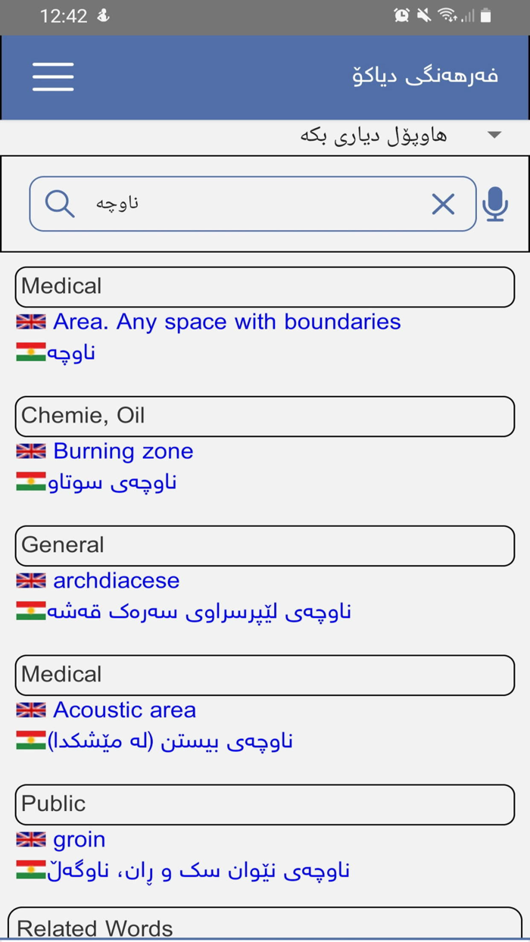The width and height of the screenshot is (530, 942).
Task: Open the 'Area. Any space with boundaries' entry
Action: coord(226,322)
